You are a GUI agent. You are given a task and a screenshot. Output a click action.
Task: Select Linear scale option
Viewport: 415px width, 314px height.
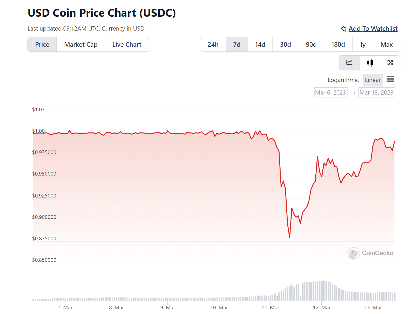point(373,80)
